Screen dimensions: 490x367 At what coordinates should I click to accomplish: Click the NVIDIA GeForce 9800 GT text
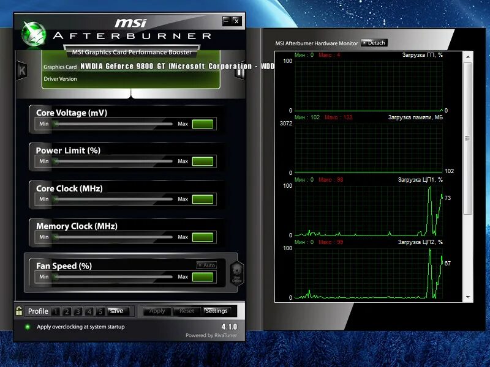pos(123,66)
